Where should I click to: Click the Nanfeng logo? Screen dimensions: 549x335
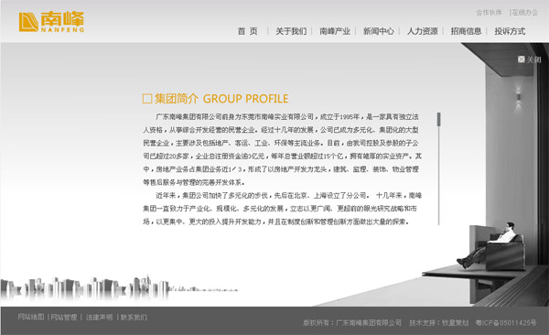[51, 22]
